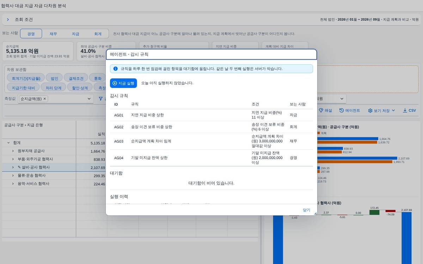Select the 결제조건 dimension chip
423x264 pixels.
(x=76, y=78)
